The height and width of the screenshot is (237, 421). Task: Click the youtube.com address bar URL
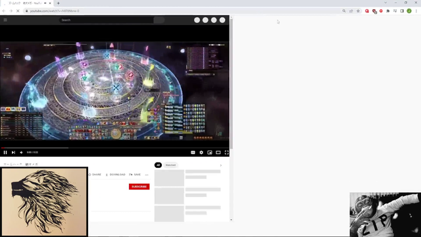[x=55, y=11]
